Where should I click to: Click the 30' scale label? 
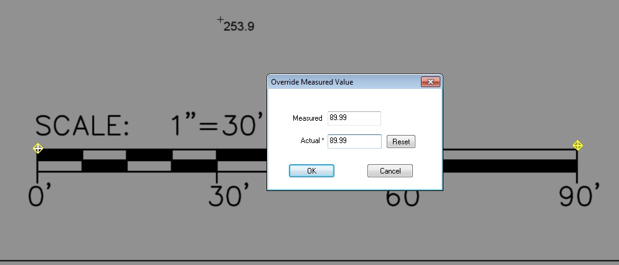229,195
